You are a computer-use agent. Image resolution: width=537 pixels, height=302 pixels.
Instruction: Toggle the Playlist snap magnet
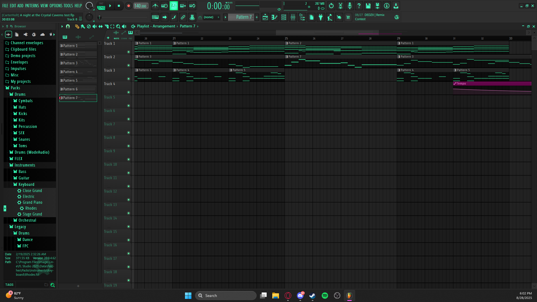click(68, 26)
